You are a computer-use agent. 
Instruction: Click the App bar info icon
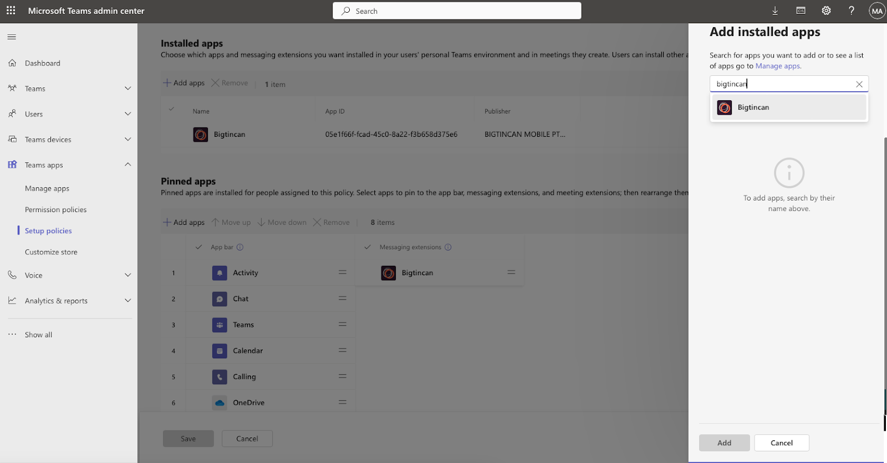(x=240, y=247)
